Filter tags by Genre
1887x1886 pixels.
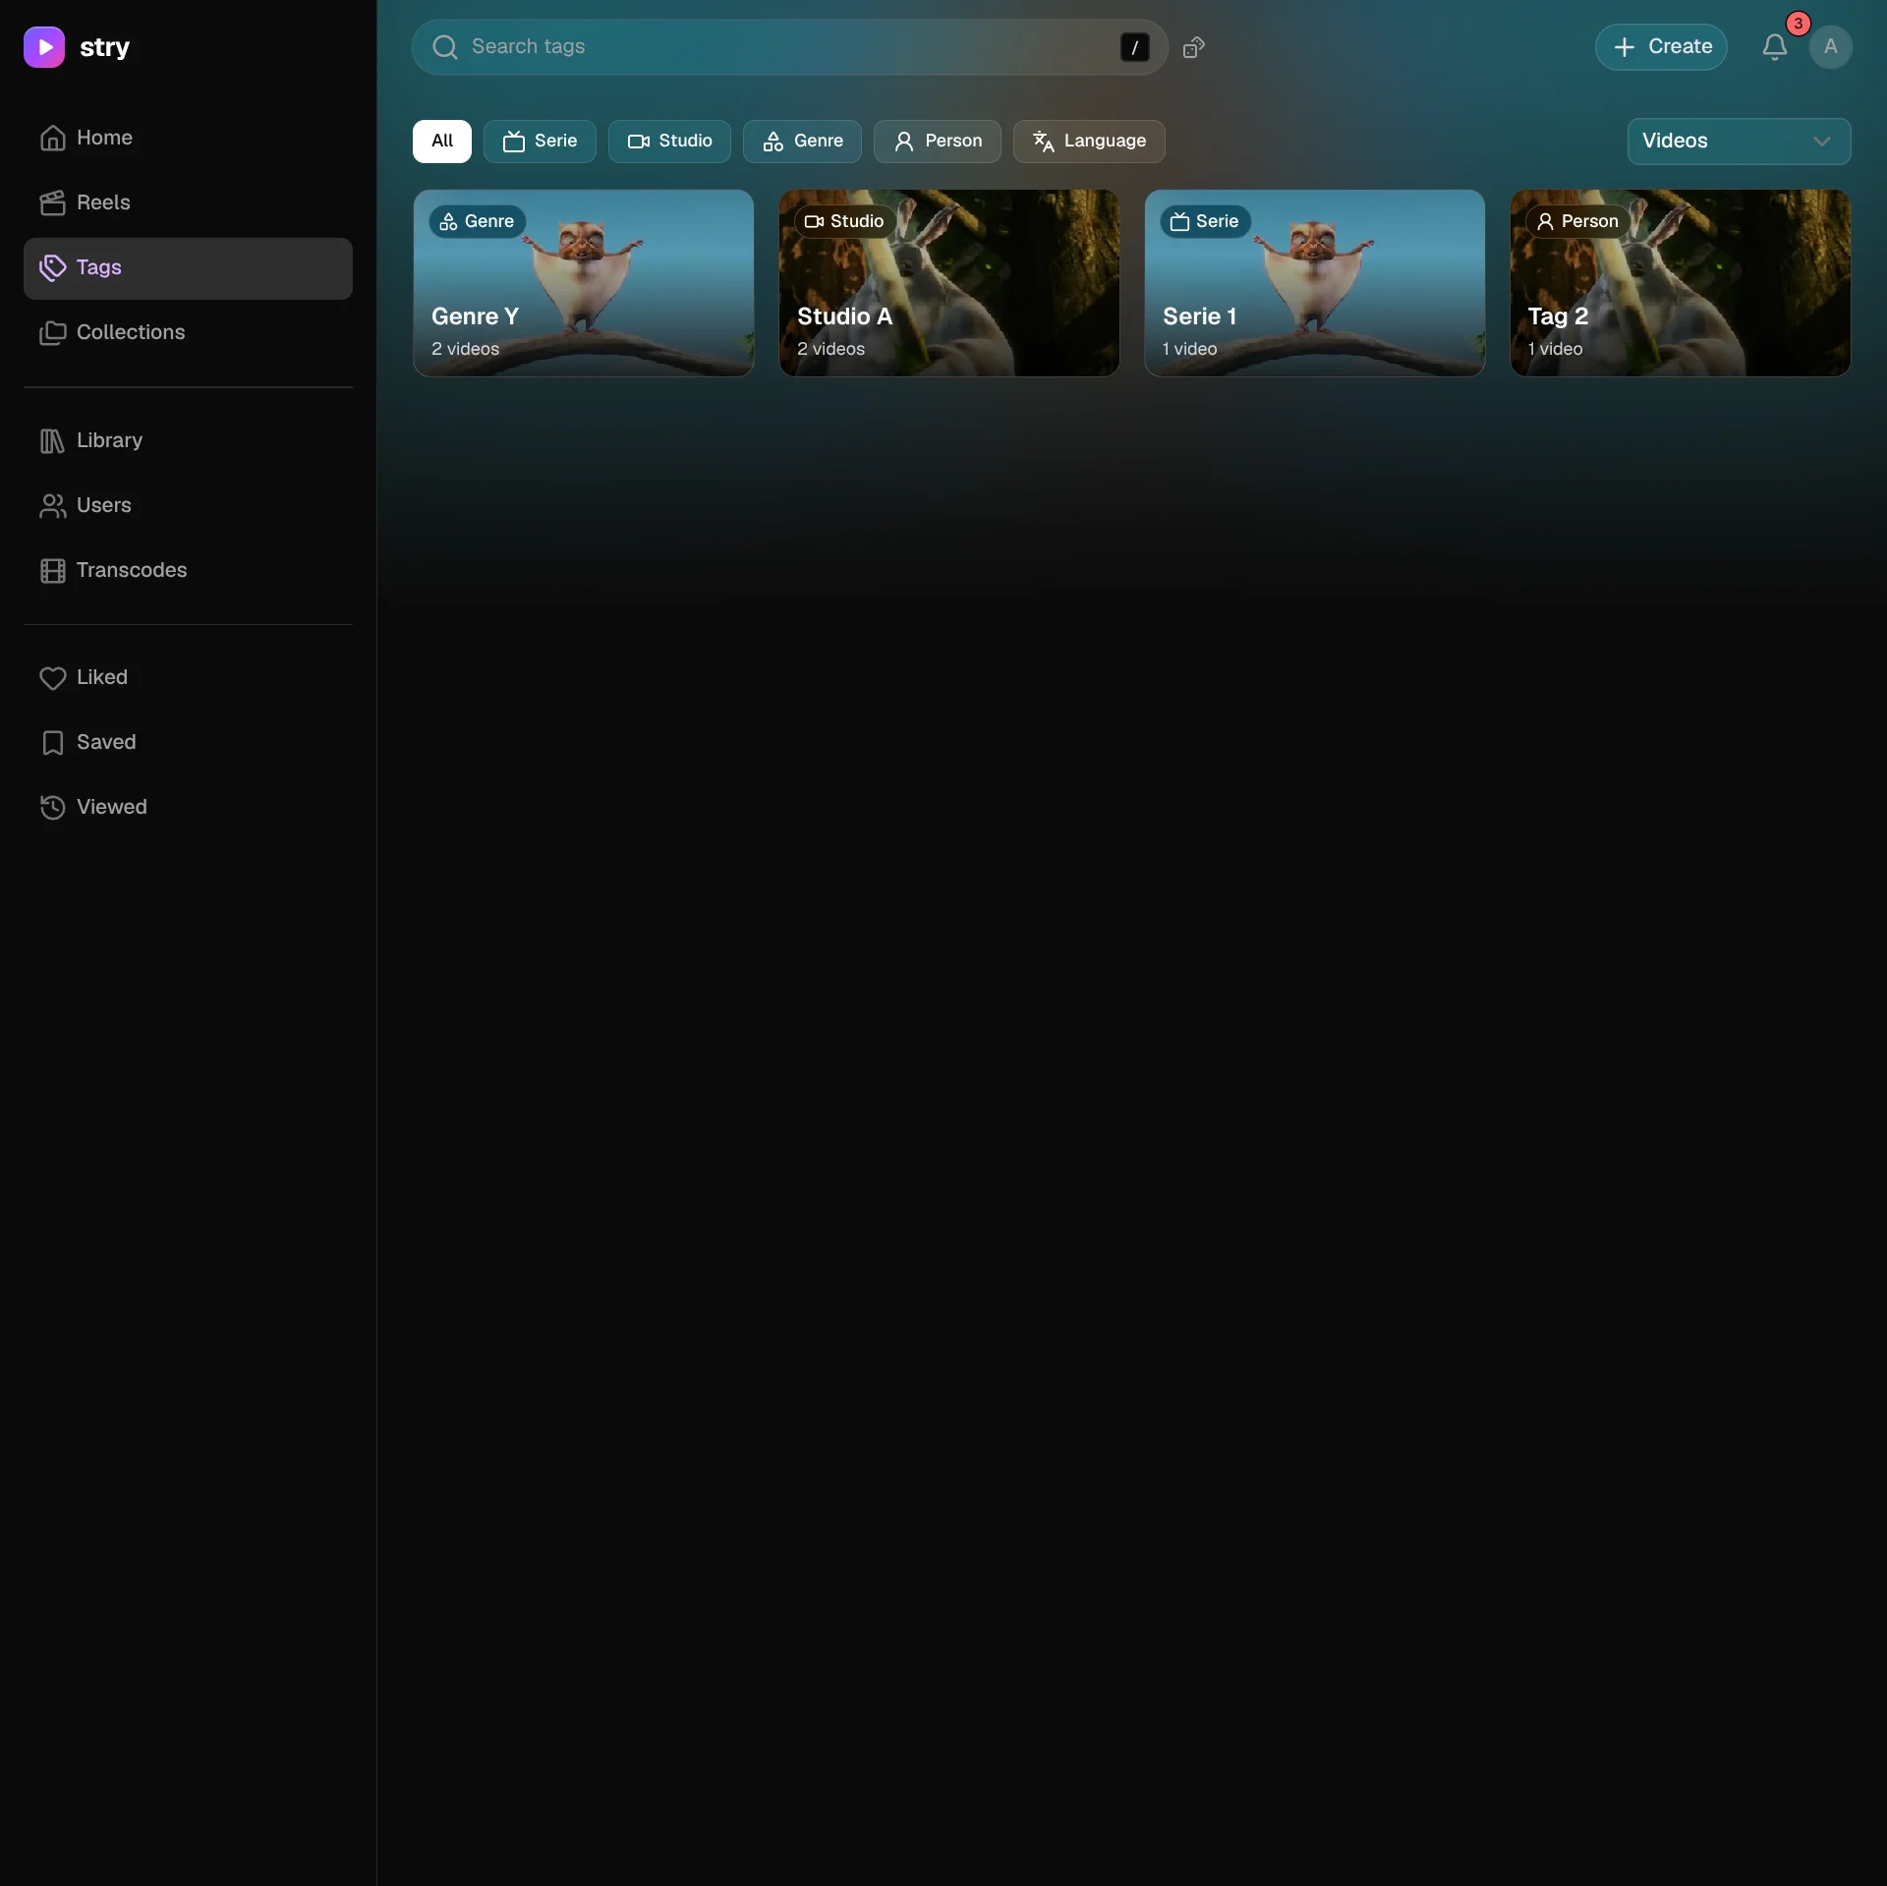[x=802, y=142]
